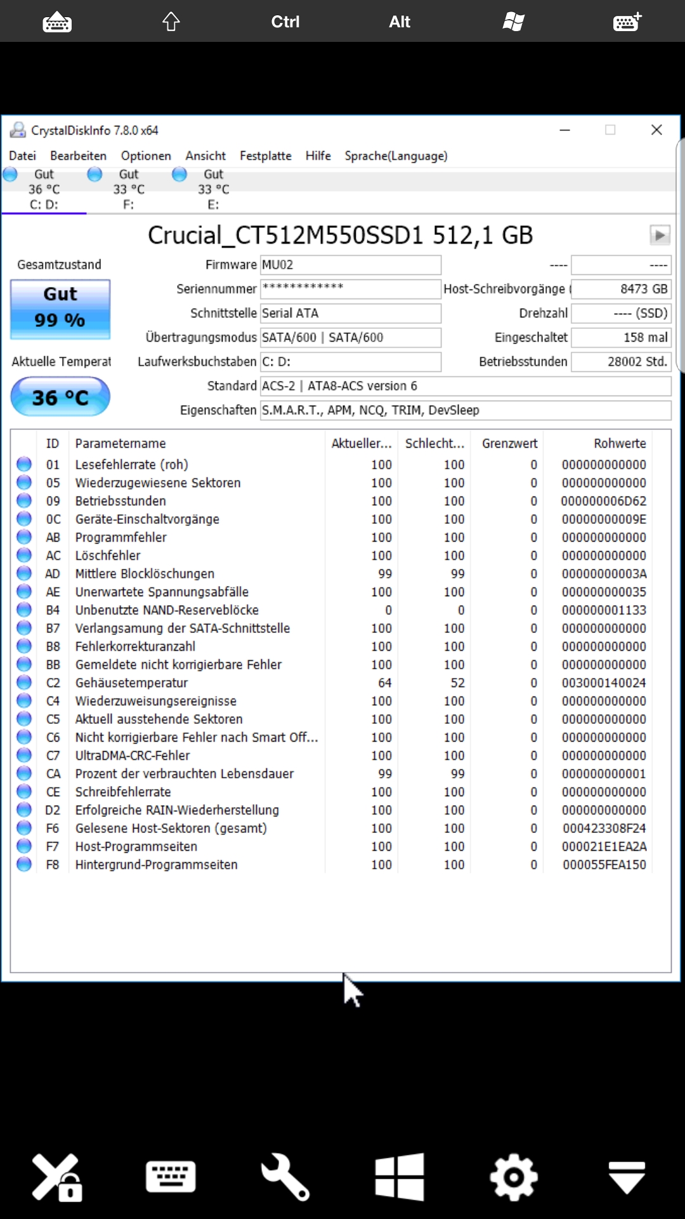Click raw value 000423308F24

[x=604, y=829]
